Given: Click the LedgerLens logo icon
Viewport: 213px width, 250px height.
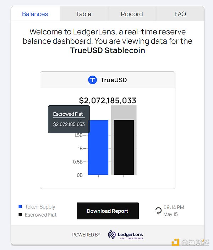Looking at the screenshot, I should tap(112, 235).
